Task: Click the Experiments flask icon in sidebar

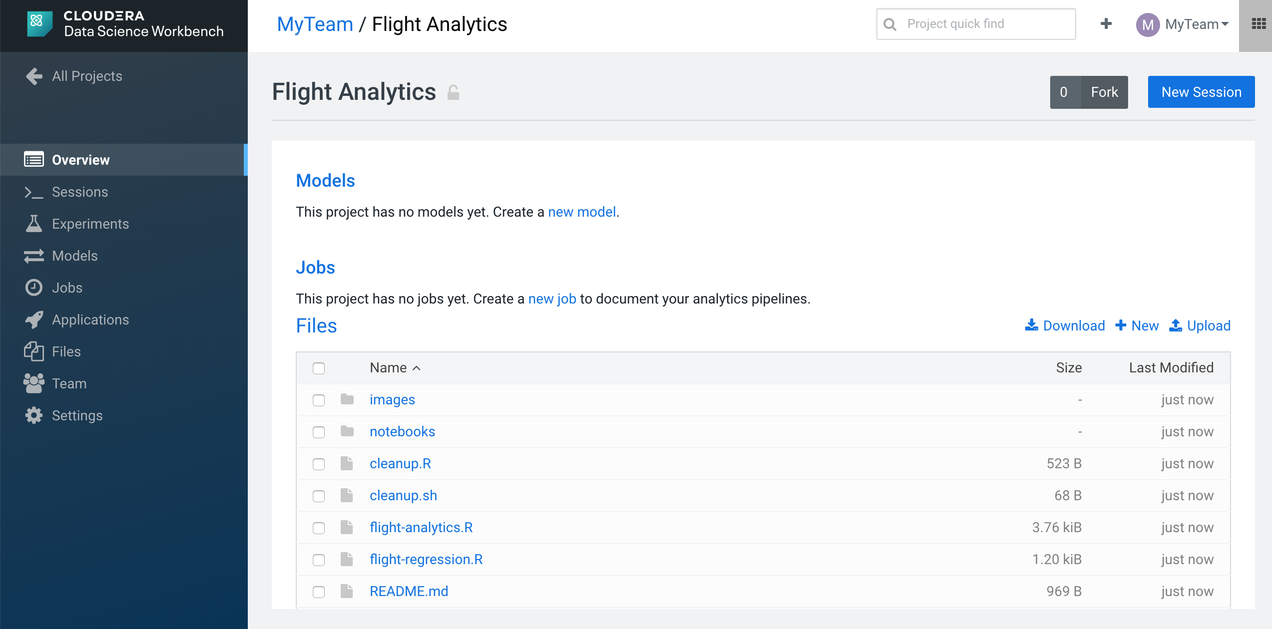Action: (34, 224)
